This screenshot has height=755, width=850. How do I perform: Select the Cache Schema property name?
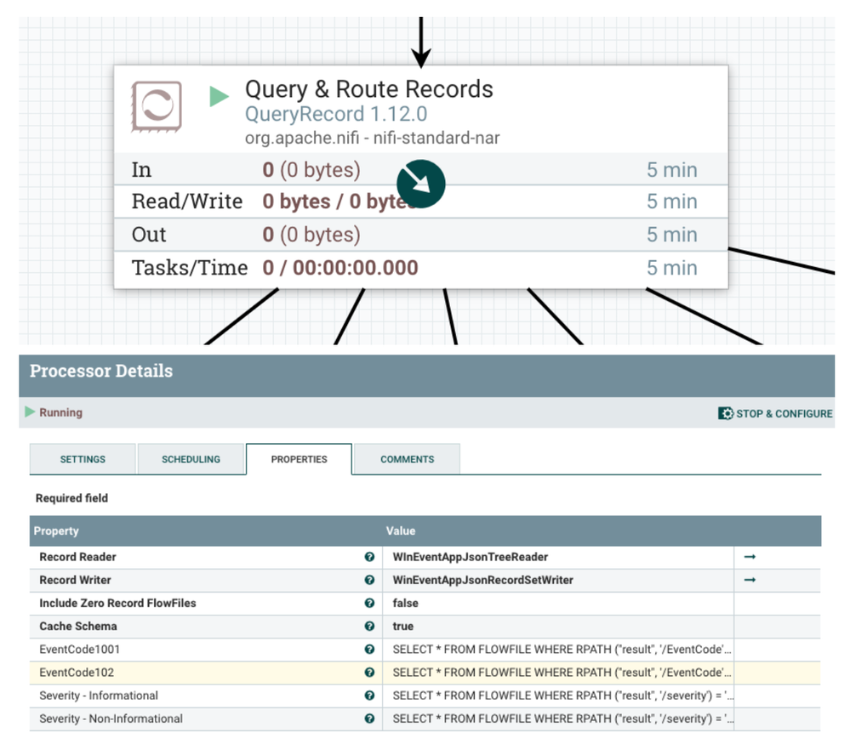(78, 626)
